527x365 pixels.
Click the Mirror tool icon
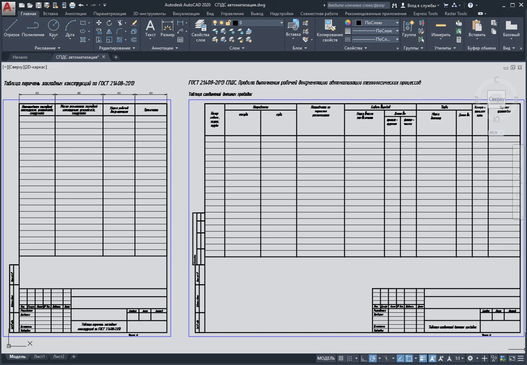click(x=109, y=31)
